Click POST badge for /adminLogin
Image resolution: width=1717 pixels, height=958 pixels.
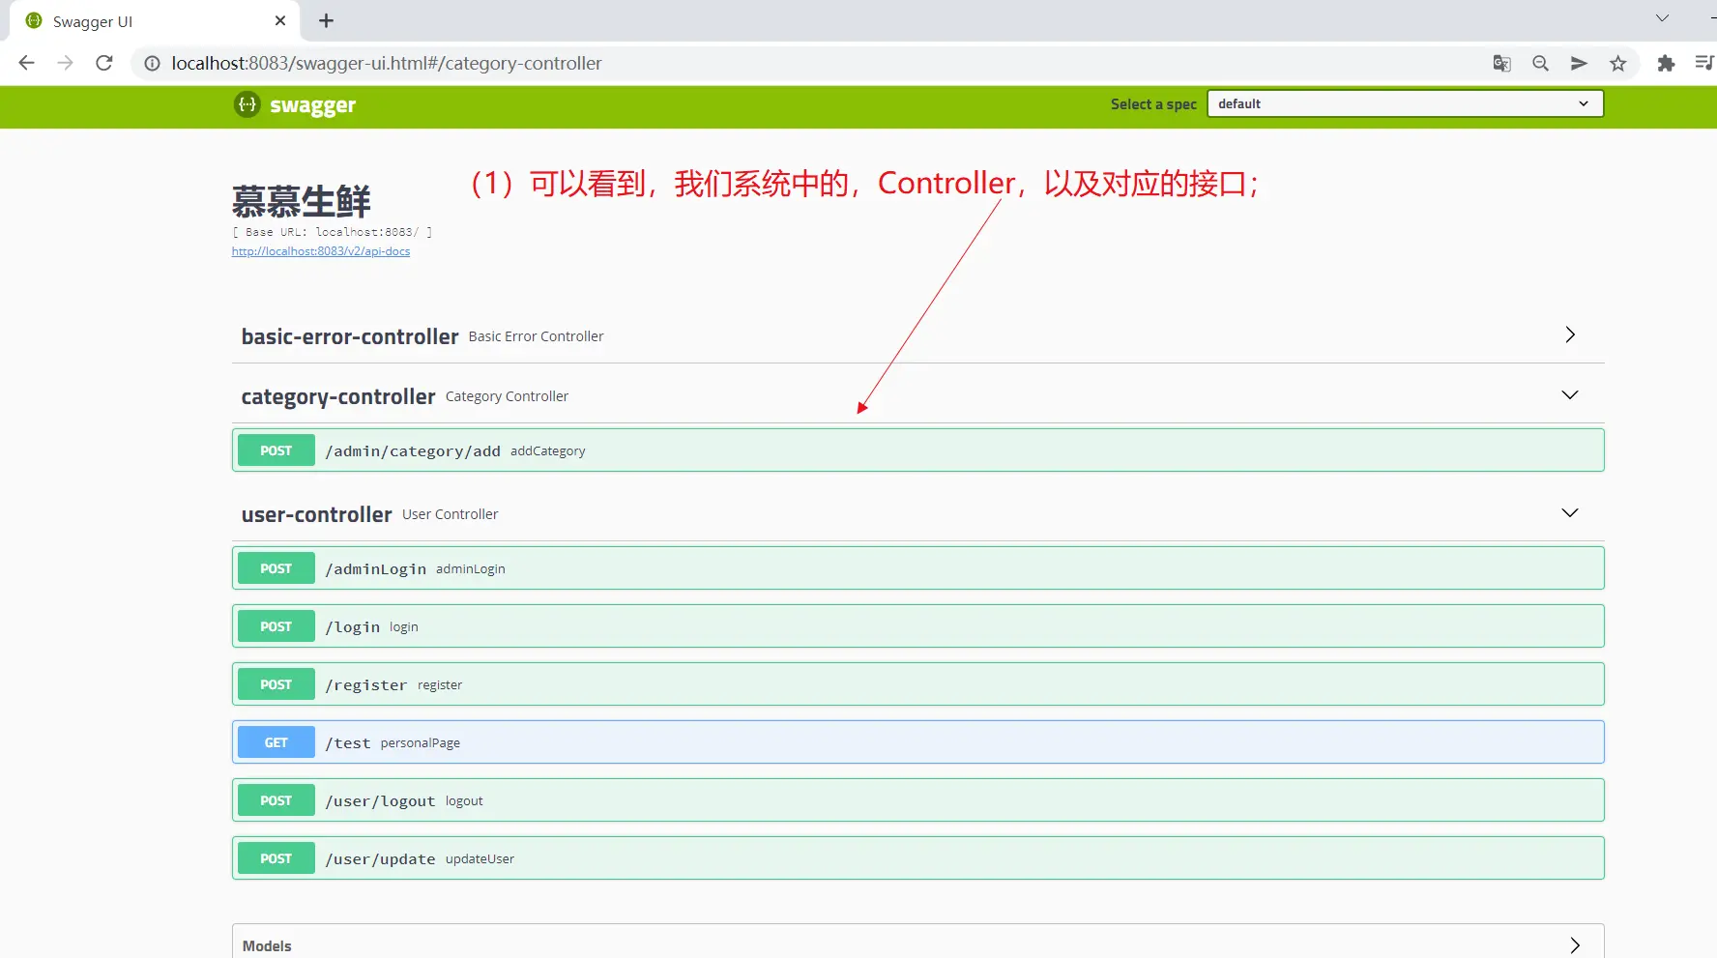click(x=276, y=568)
